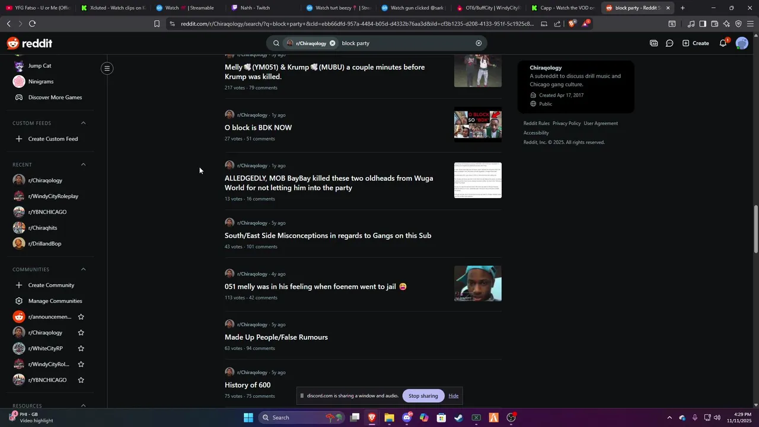Open thumbnail of 051 melly post
The image size is (759, 427).
477,283
